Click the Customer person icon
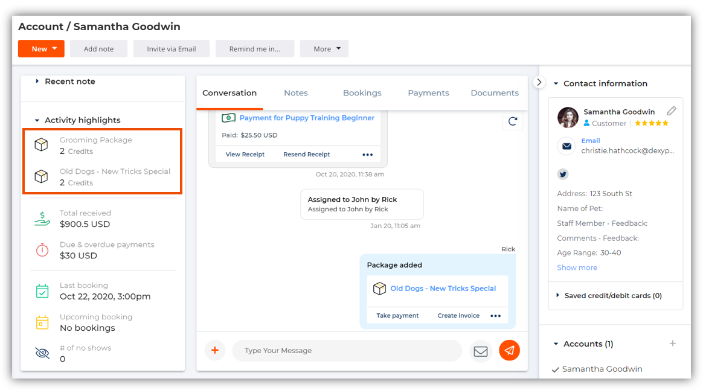Viewport: 706px width, 390px height. click(x=586, y=123)
